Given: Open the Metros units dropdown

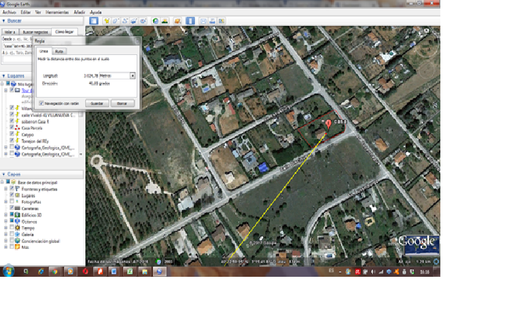Looking at the screenshot, I should click(133, 75).
